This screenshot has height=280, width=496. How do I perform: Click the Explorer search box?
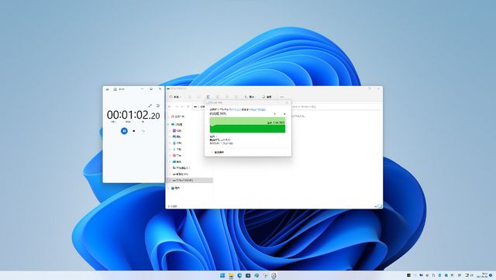pos(336,107)
